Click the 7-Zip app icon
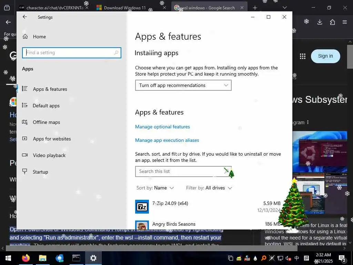The image size is (353, 265). click(x=142, y=207)
